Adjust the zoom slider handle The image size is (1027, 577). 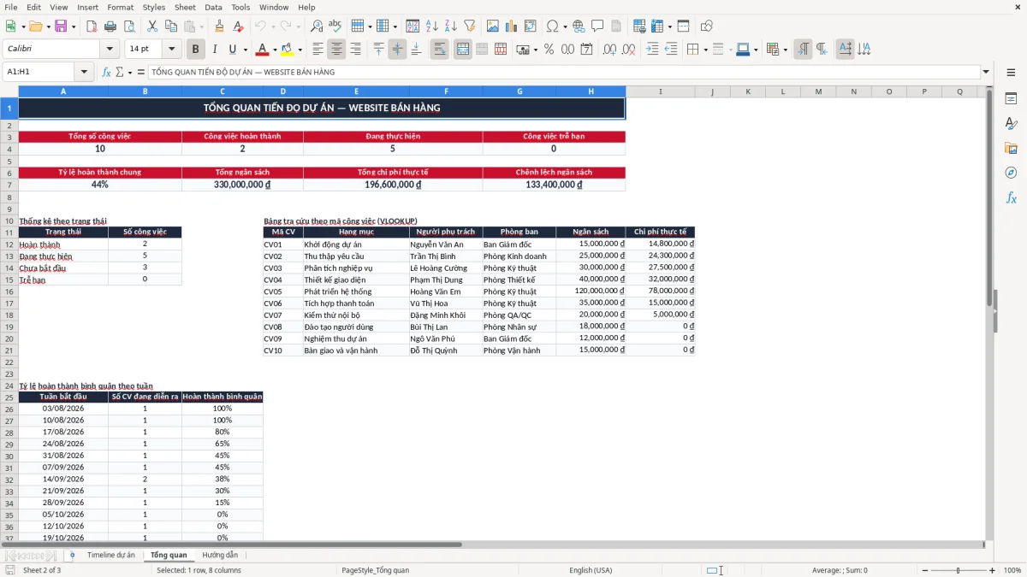coord(958,570)
